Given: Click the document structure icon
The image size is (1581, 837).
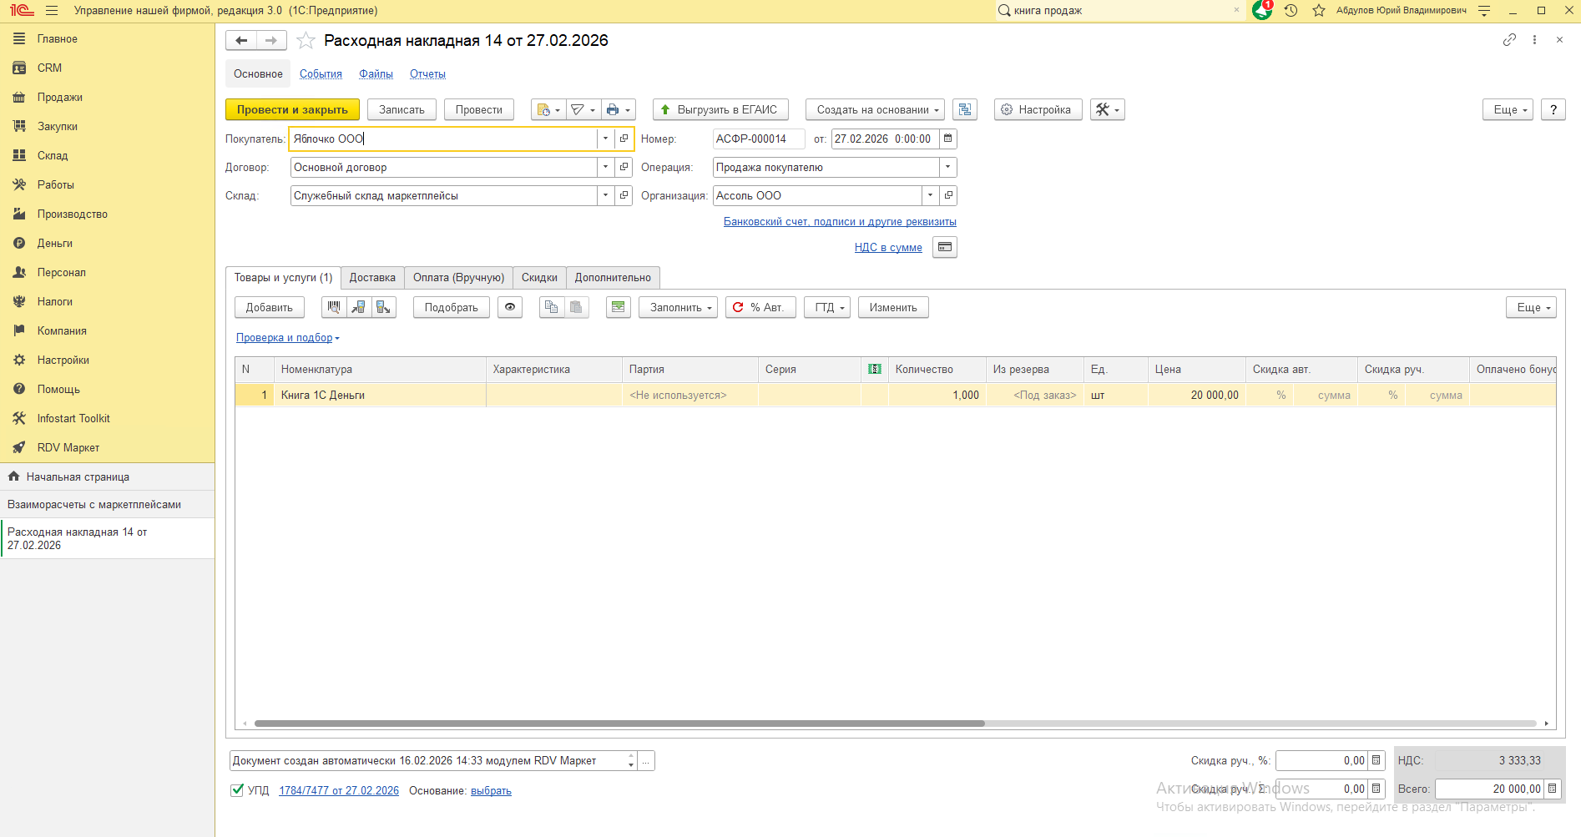Looking at the screenshot, I should [965, 109].
